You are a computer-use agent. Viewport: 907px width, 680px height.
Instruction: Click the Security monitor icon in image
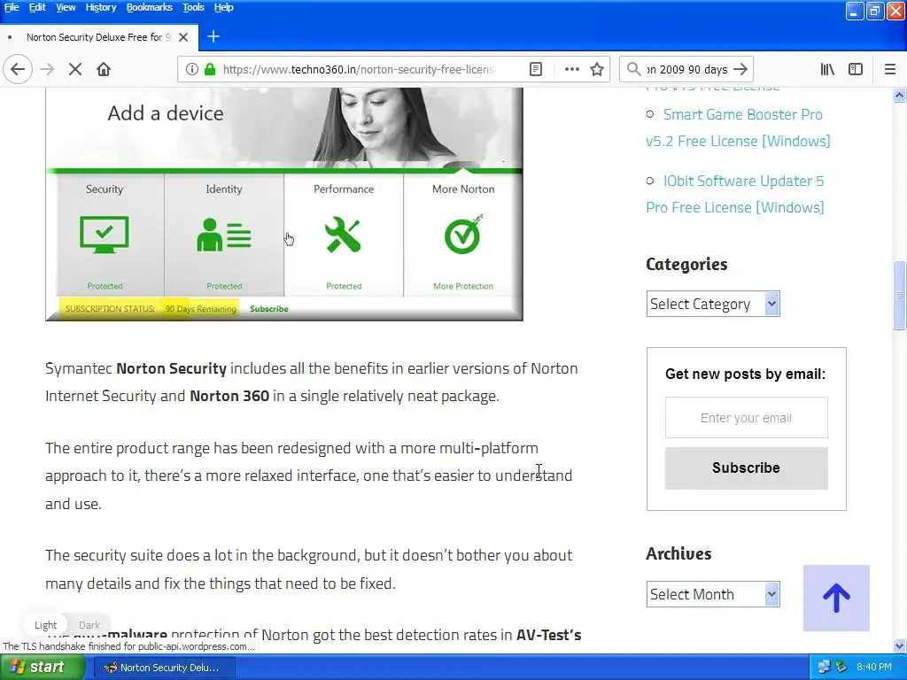click(105, 235)
